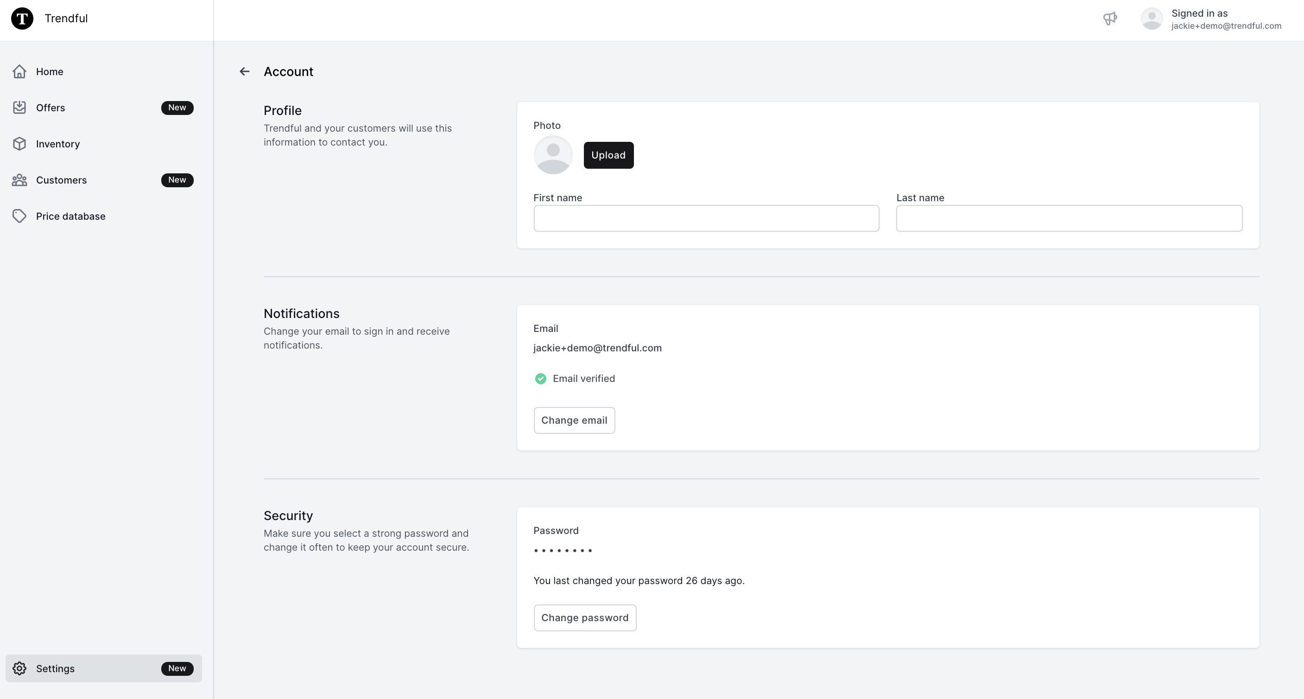Focus the First name field

pyautogui.click(x=706, y=218)
